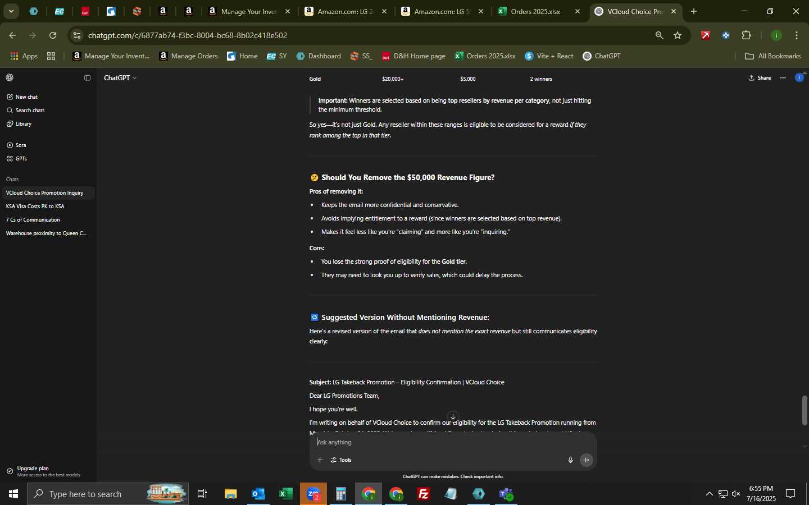This screenshot has height=505, width=809.
Task: Open the ChatGPT bookmark
Action: (x=602, y=56)
